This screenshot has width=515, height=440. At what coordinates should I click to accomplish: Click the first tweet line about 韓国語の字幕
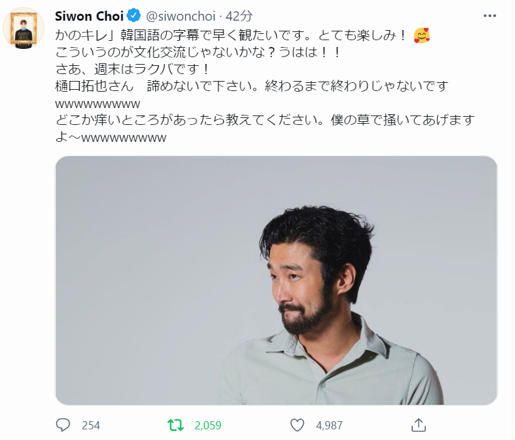point(231,35)
